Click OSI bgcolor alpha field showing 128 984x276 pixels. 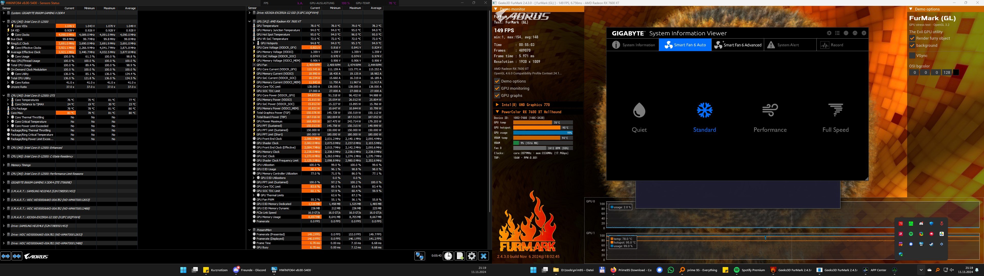[947, 72]
